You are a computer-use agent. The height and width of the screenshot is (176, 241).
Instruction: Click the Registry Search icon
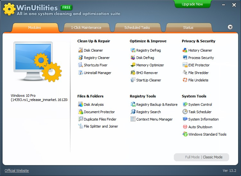133,112
